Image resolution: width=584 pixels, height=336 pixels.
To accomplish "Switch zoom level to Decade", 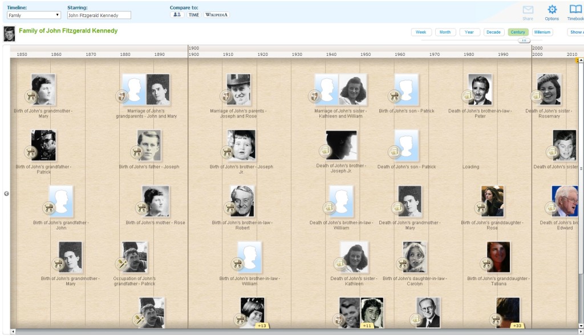I will pos(493,33).
